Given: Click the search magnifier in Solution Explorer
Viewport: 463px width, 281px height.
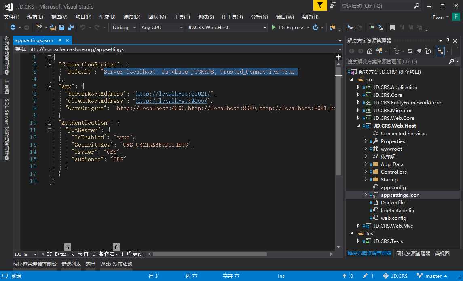Looking at the screenshot, I should pos(451,61).
